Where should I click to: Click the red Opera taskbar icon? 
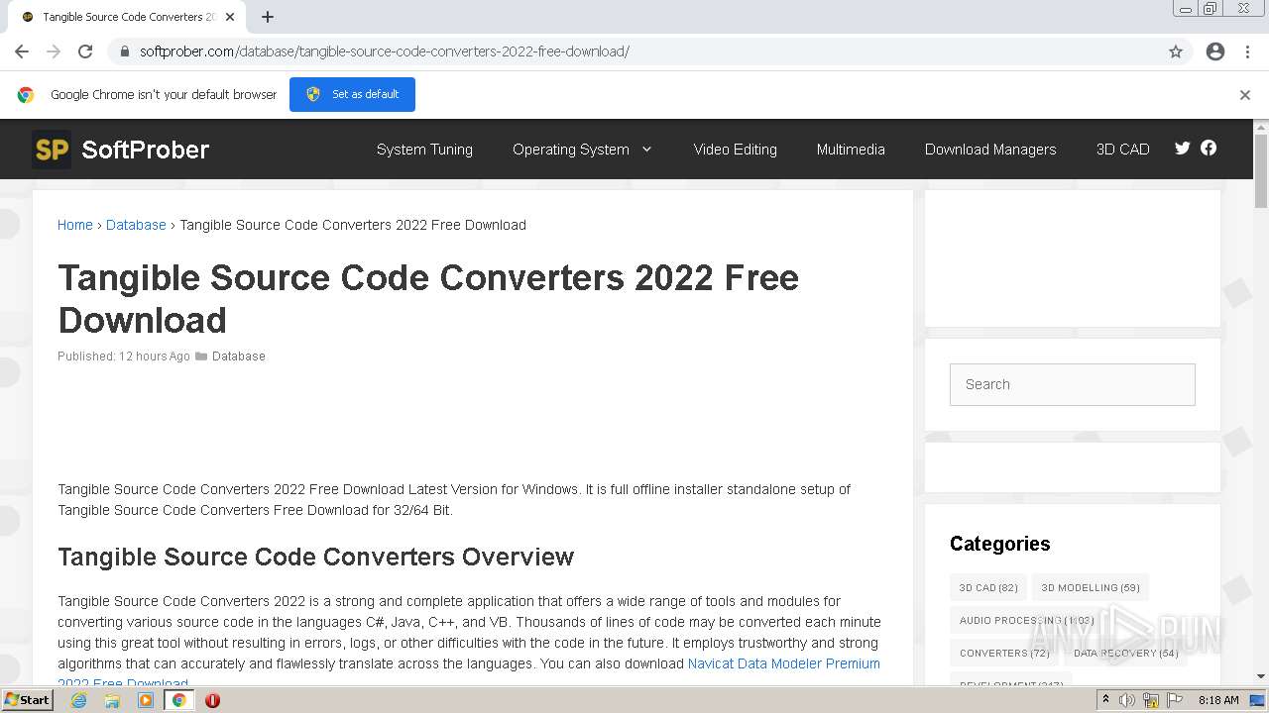pyautogui.click(x=212, y=700)
